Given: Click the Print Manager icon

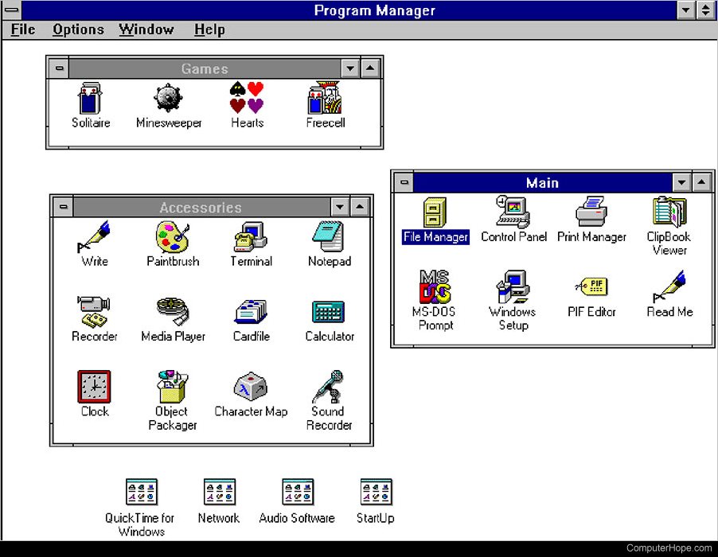Looking at the screenshot, I should (x=591, y=212).
